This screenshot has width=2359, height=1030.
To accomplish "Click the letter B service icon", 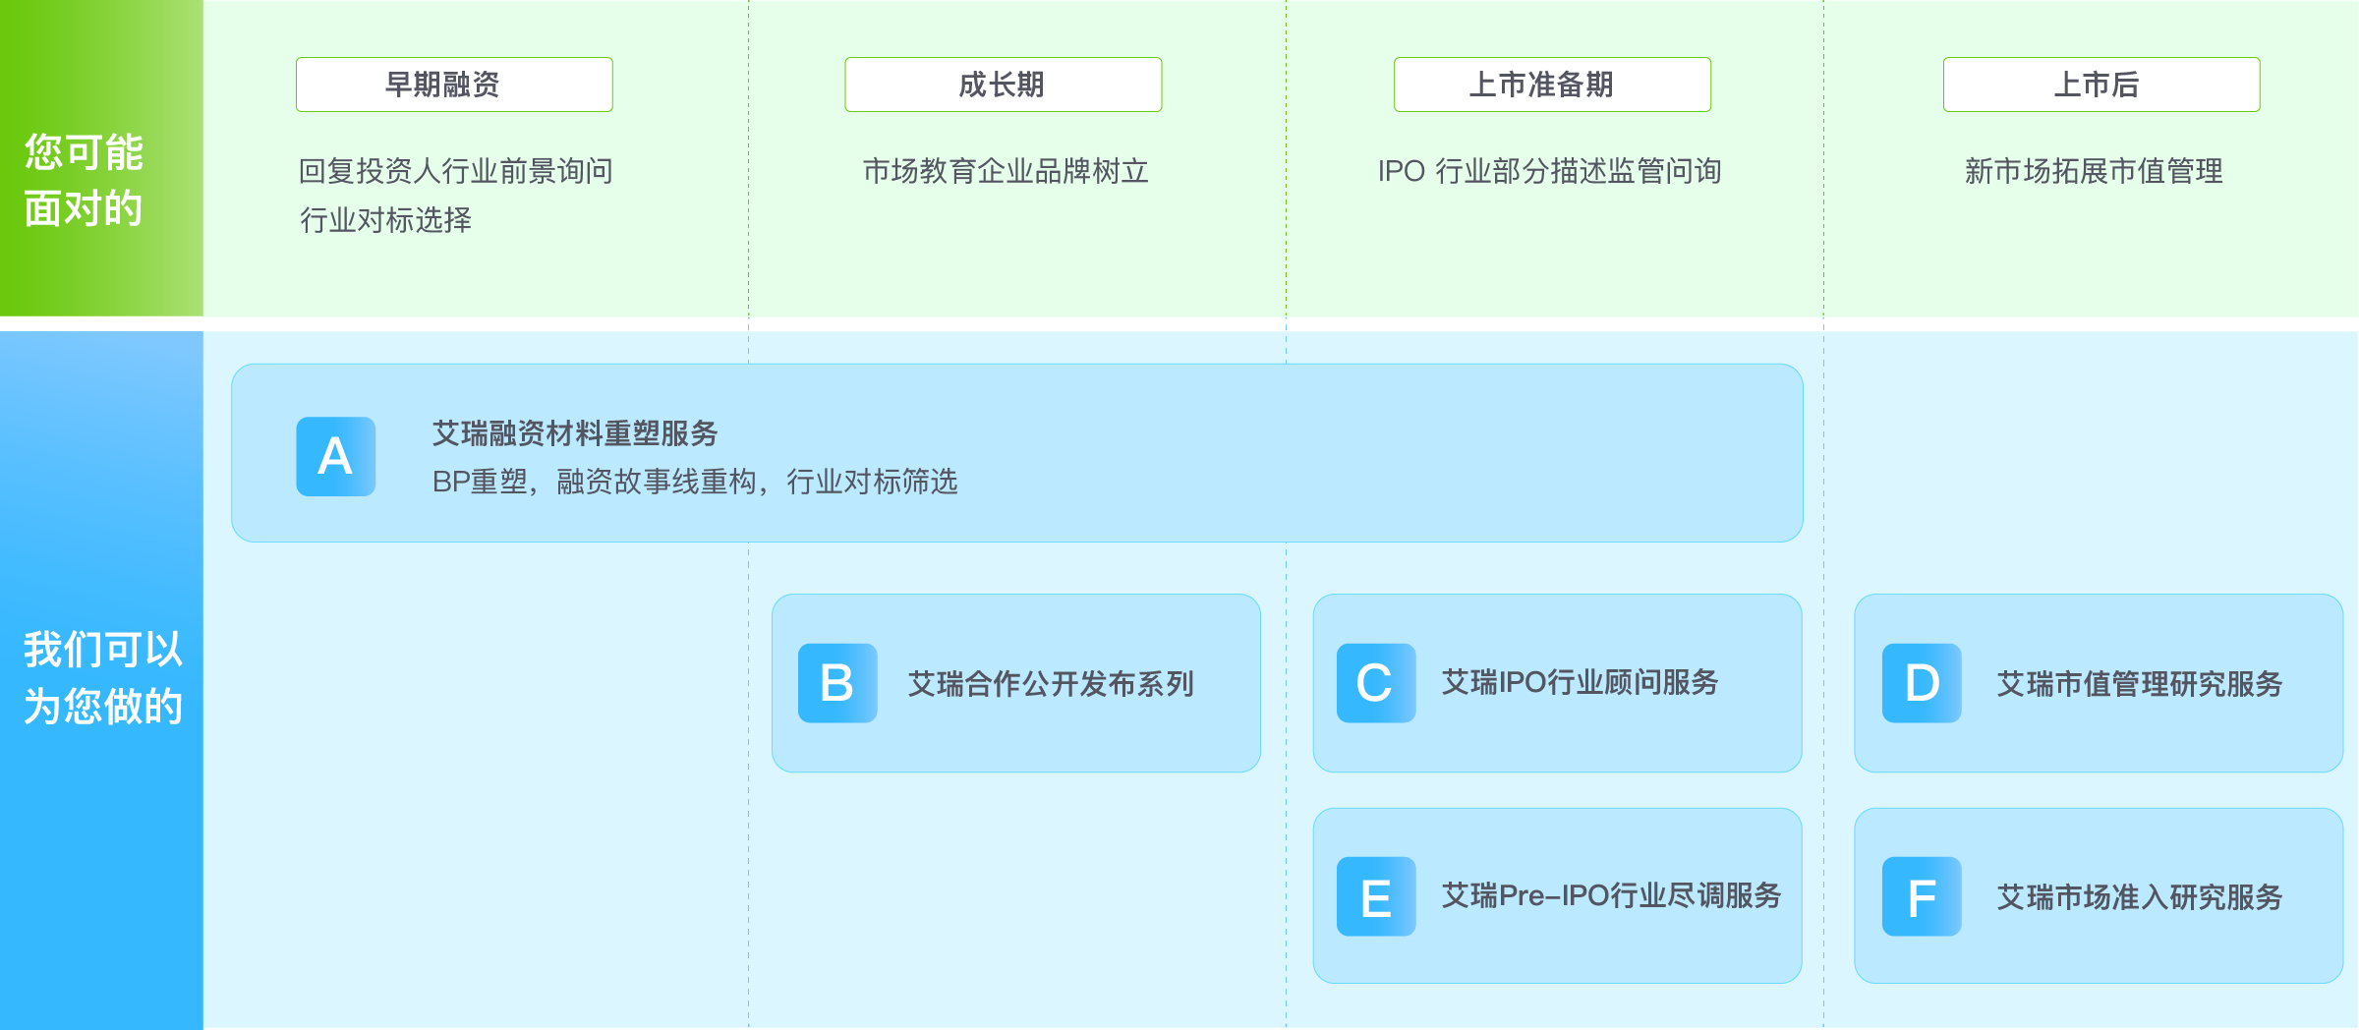I will [x=837, y=683].
